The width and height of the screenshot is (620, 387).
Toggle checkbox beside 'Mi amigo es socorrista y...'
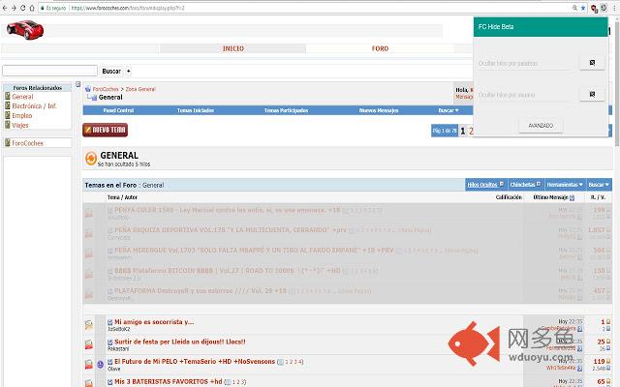110,322
